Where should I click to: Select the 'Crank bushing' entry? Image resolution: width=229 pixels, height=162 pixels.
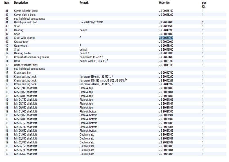coord(23,73)
